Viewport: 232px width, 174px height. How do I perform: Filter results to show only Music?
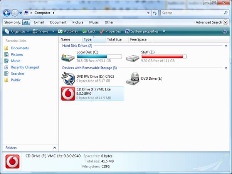pyautogui.click(x=94, y=22)
